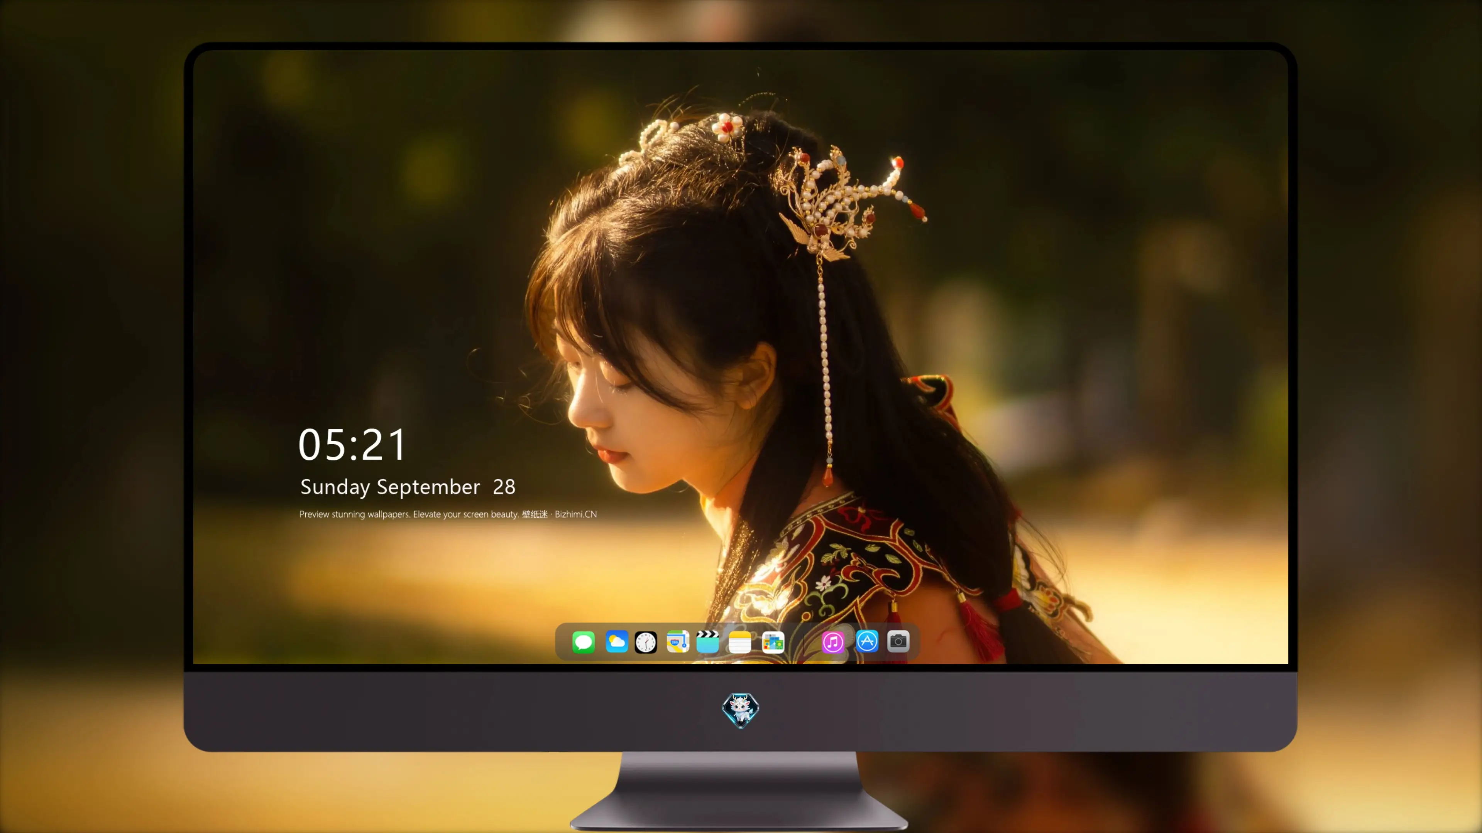
Task: Open the Maps app in the dock
Action: tap(678, 642)
